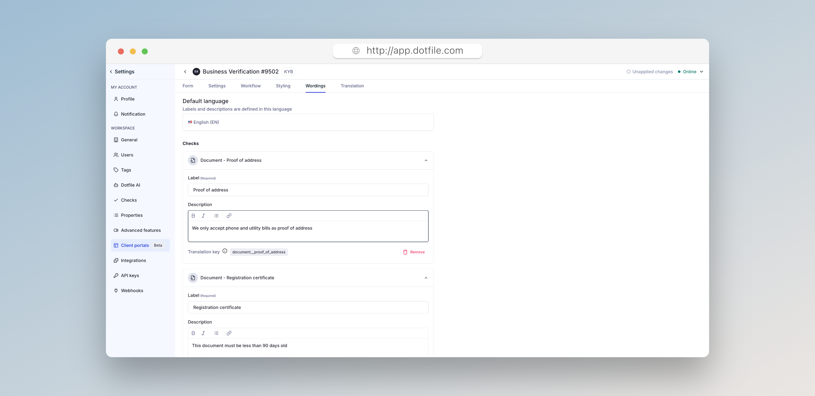
Task: Click the translation key info icon
Action: 225,251
